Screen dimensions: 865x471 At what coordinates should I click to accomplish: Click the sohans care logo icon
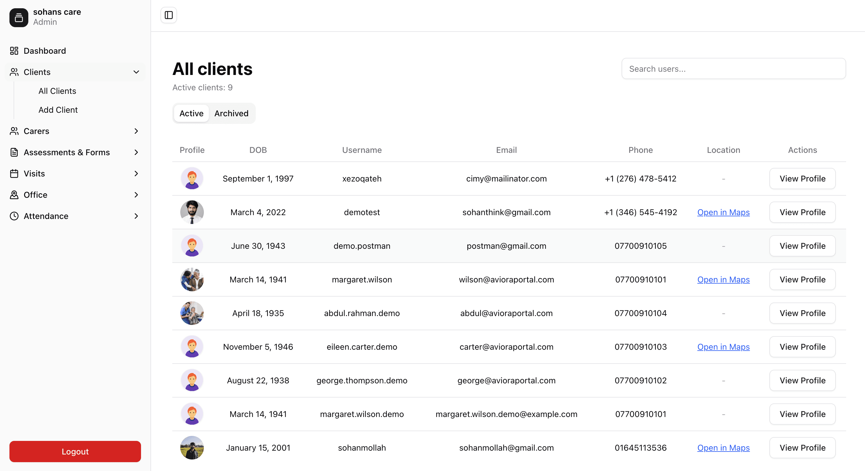tap(19, 17)
